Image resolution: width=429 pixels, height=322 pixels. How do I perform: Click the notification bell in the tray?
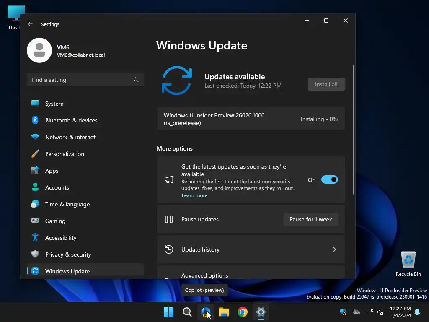[x=418, y=312]
